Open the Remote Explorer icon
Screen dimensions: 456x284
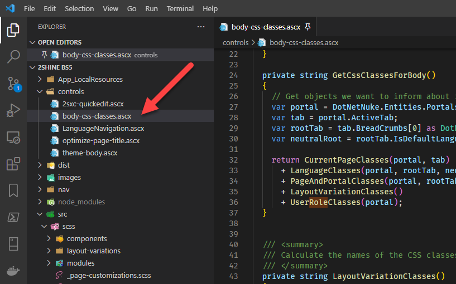[x=13, y=137]
